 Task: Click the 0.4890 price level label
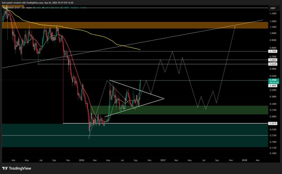tap(273, 86)
